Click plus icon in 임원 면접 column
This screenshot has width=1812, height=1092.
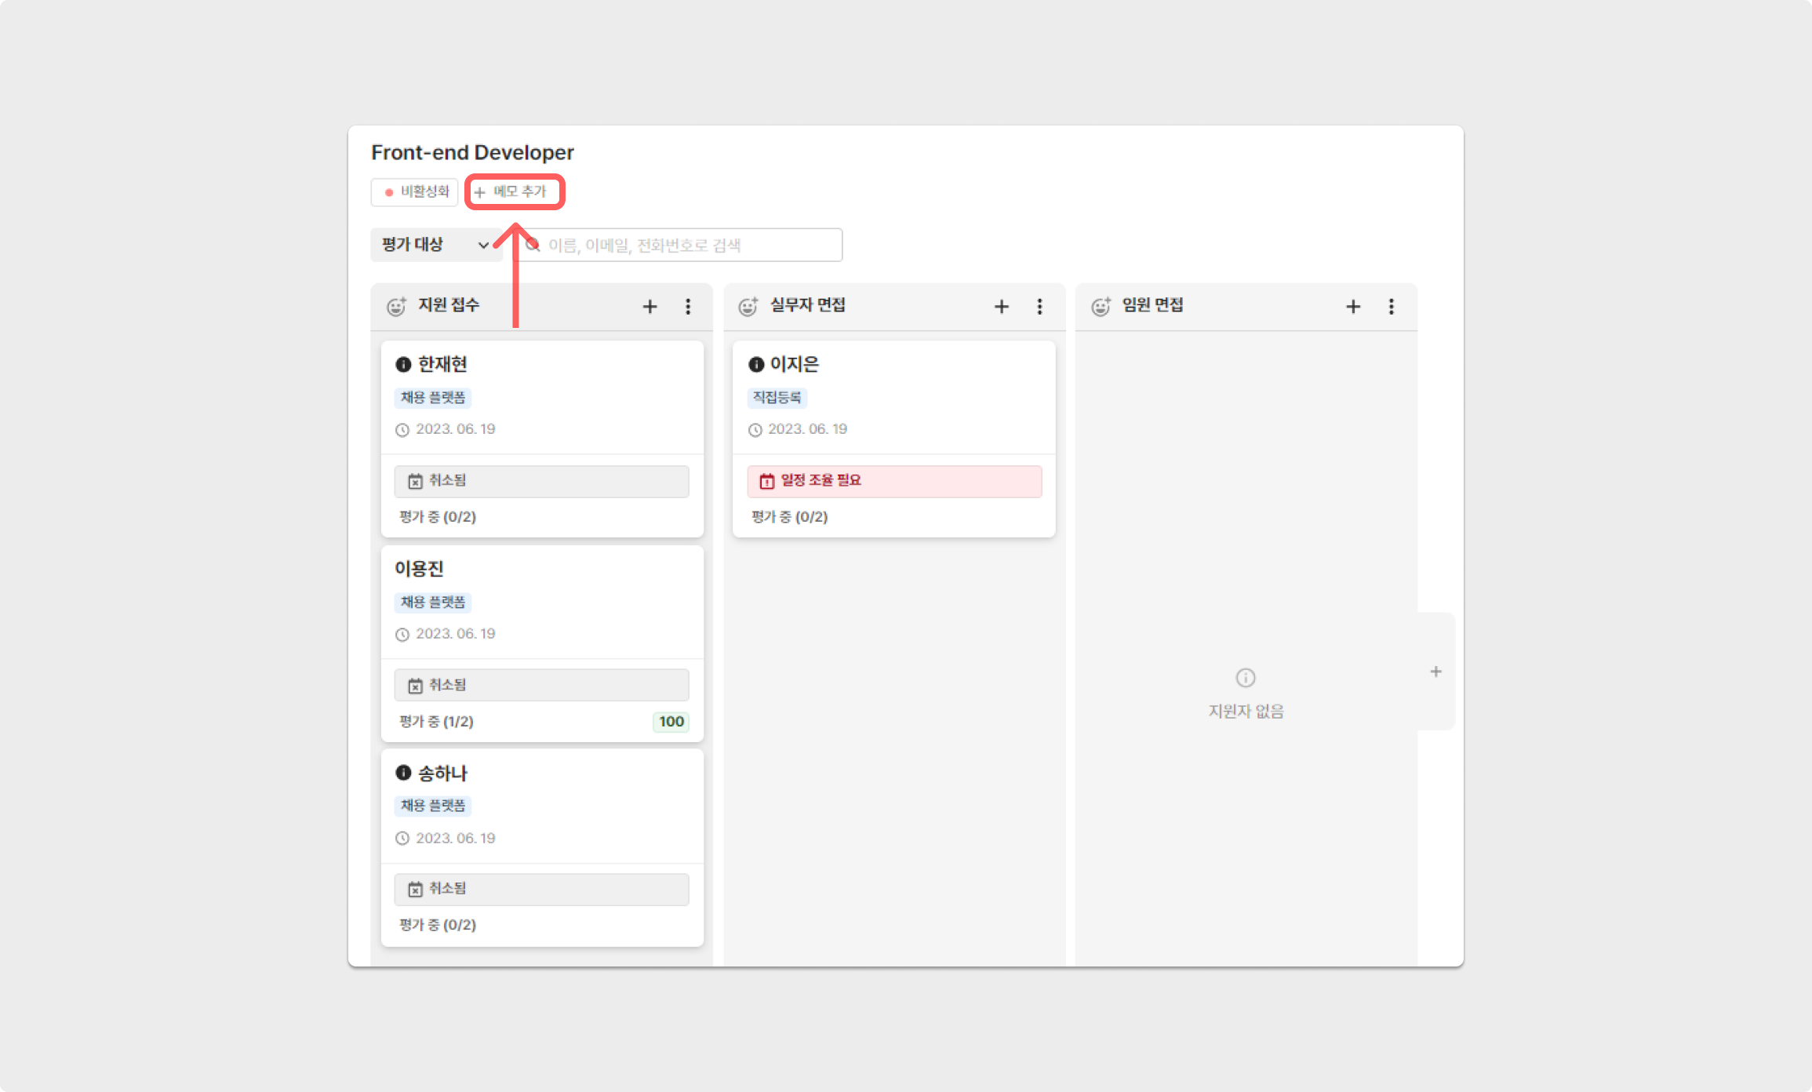coord(1353,307)
